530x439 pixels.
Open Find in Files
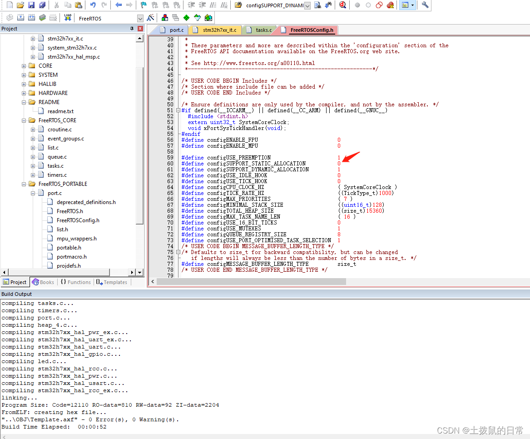pos(238,5)
